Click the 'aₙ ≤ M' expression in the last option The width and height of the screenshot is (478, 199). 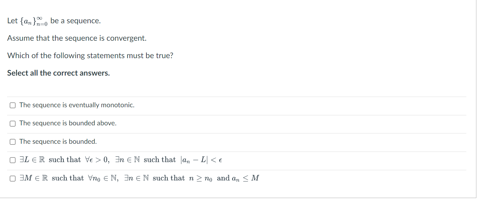(x=245, y=178)
